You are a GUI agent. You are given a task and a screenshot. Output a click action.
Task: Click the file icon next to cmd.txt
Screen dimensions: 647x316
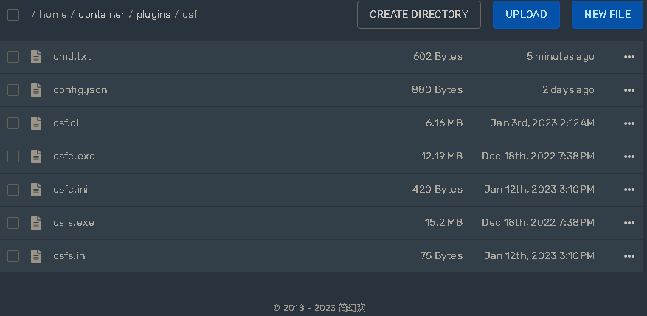click(x=36, y=57)
